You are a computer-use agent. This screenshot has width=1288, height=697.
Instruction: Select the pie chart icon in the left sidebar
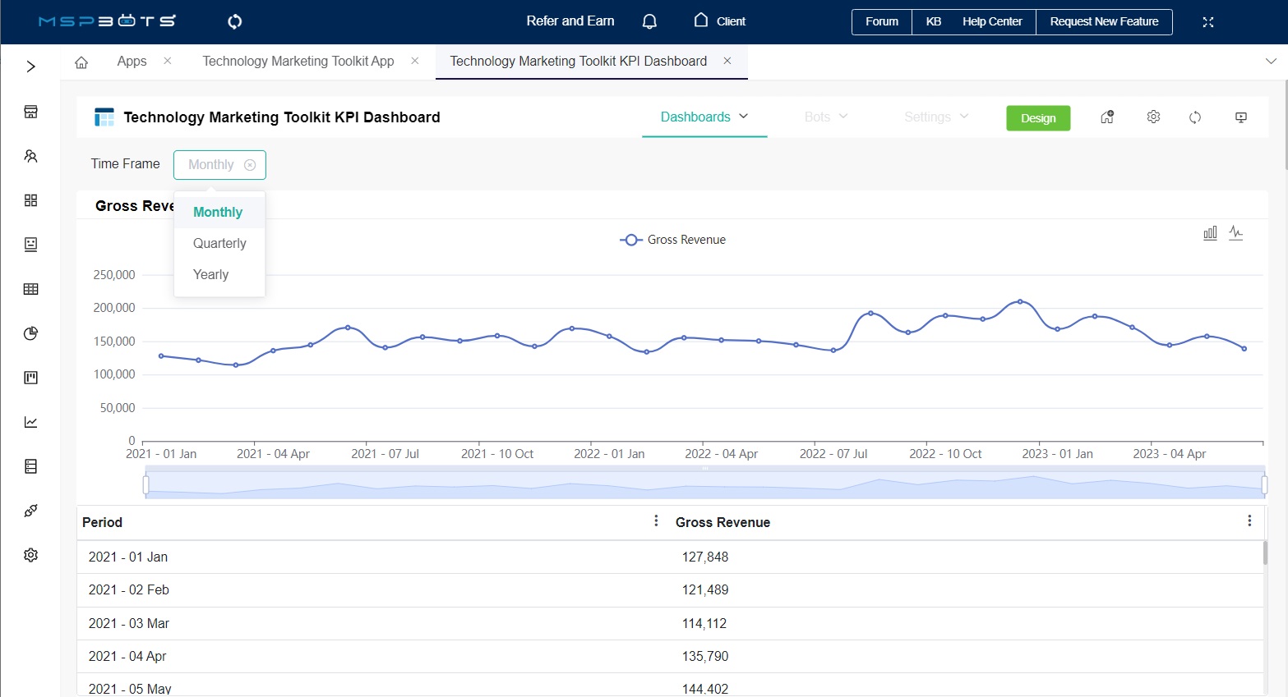pyautogui.click(x=30, y=333)
